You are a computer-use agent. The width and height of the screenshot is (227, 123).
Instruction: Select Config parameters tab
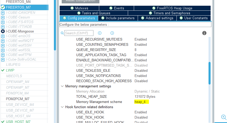[x=79, y=18]
